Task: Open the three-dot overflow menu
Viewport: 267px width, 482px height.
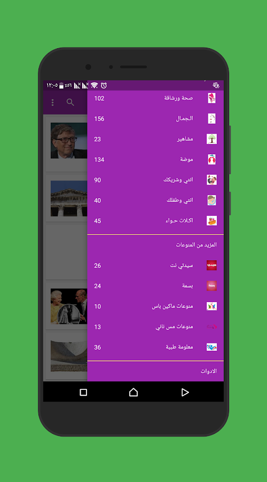Action: click(53, 102)
